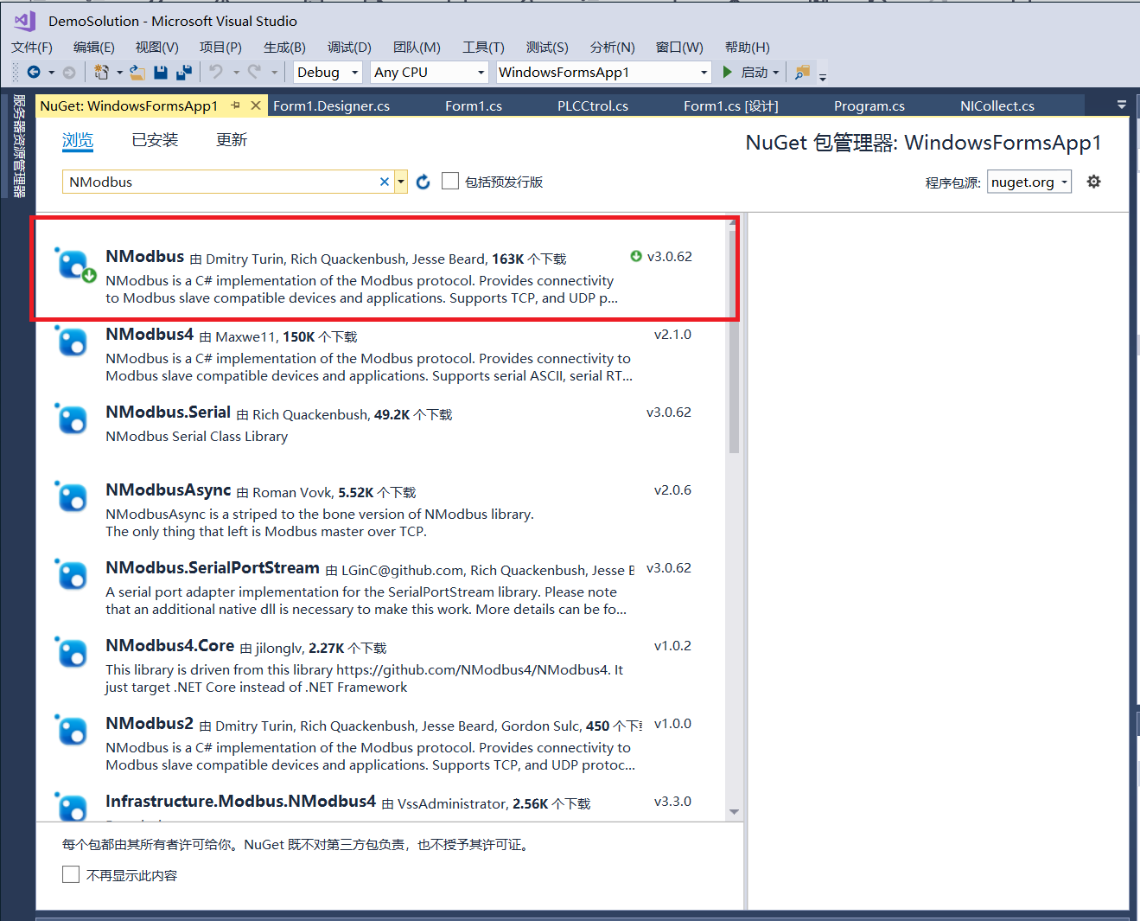Click the NModbus package icon
This screenshot has width=1140, height=921.
pyautogui.click(x=73, y=264)
